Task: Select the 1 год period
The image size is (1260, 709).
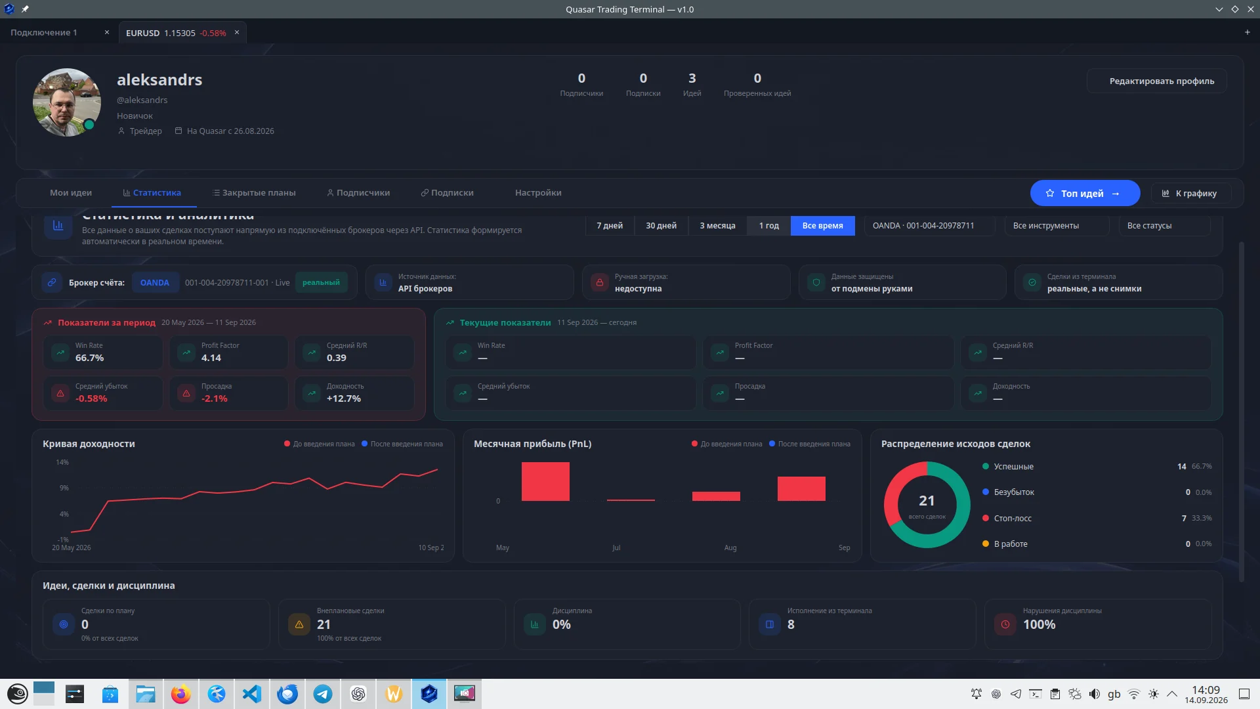Action: (x=769, y=226)
